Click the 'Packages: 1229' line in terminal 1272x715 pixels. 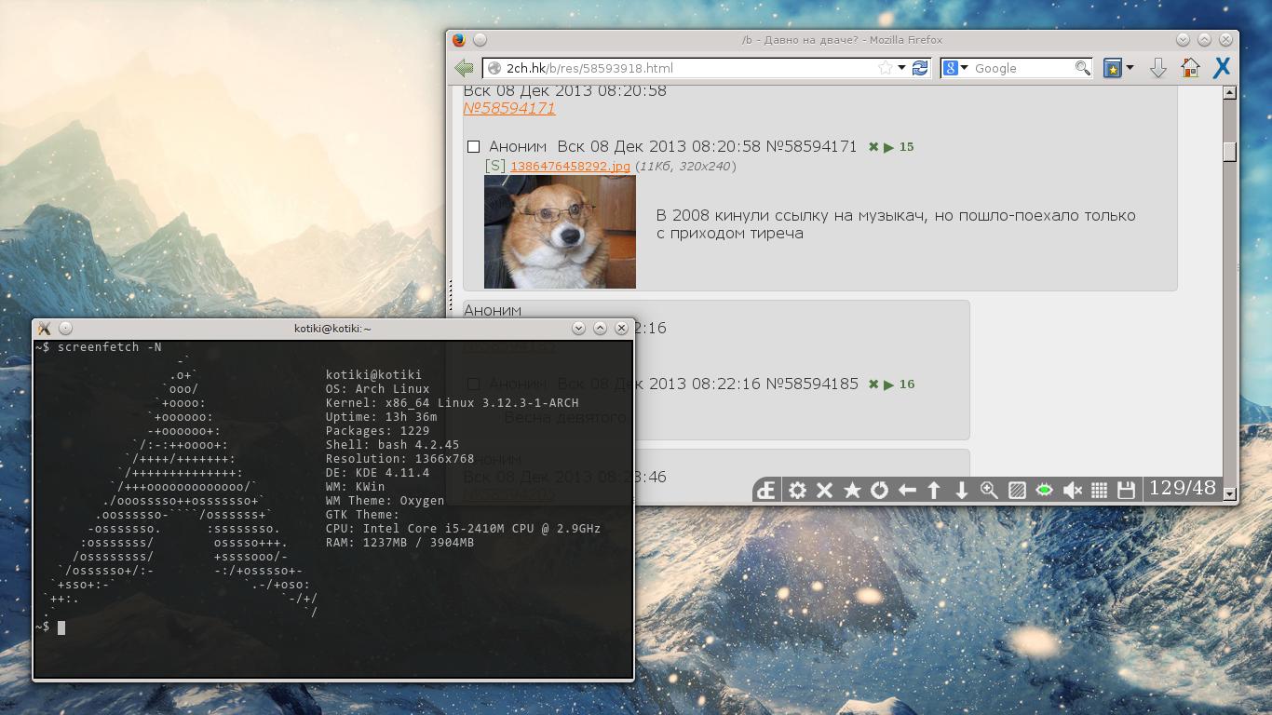click(377, 431)
